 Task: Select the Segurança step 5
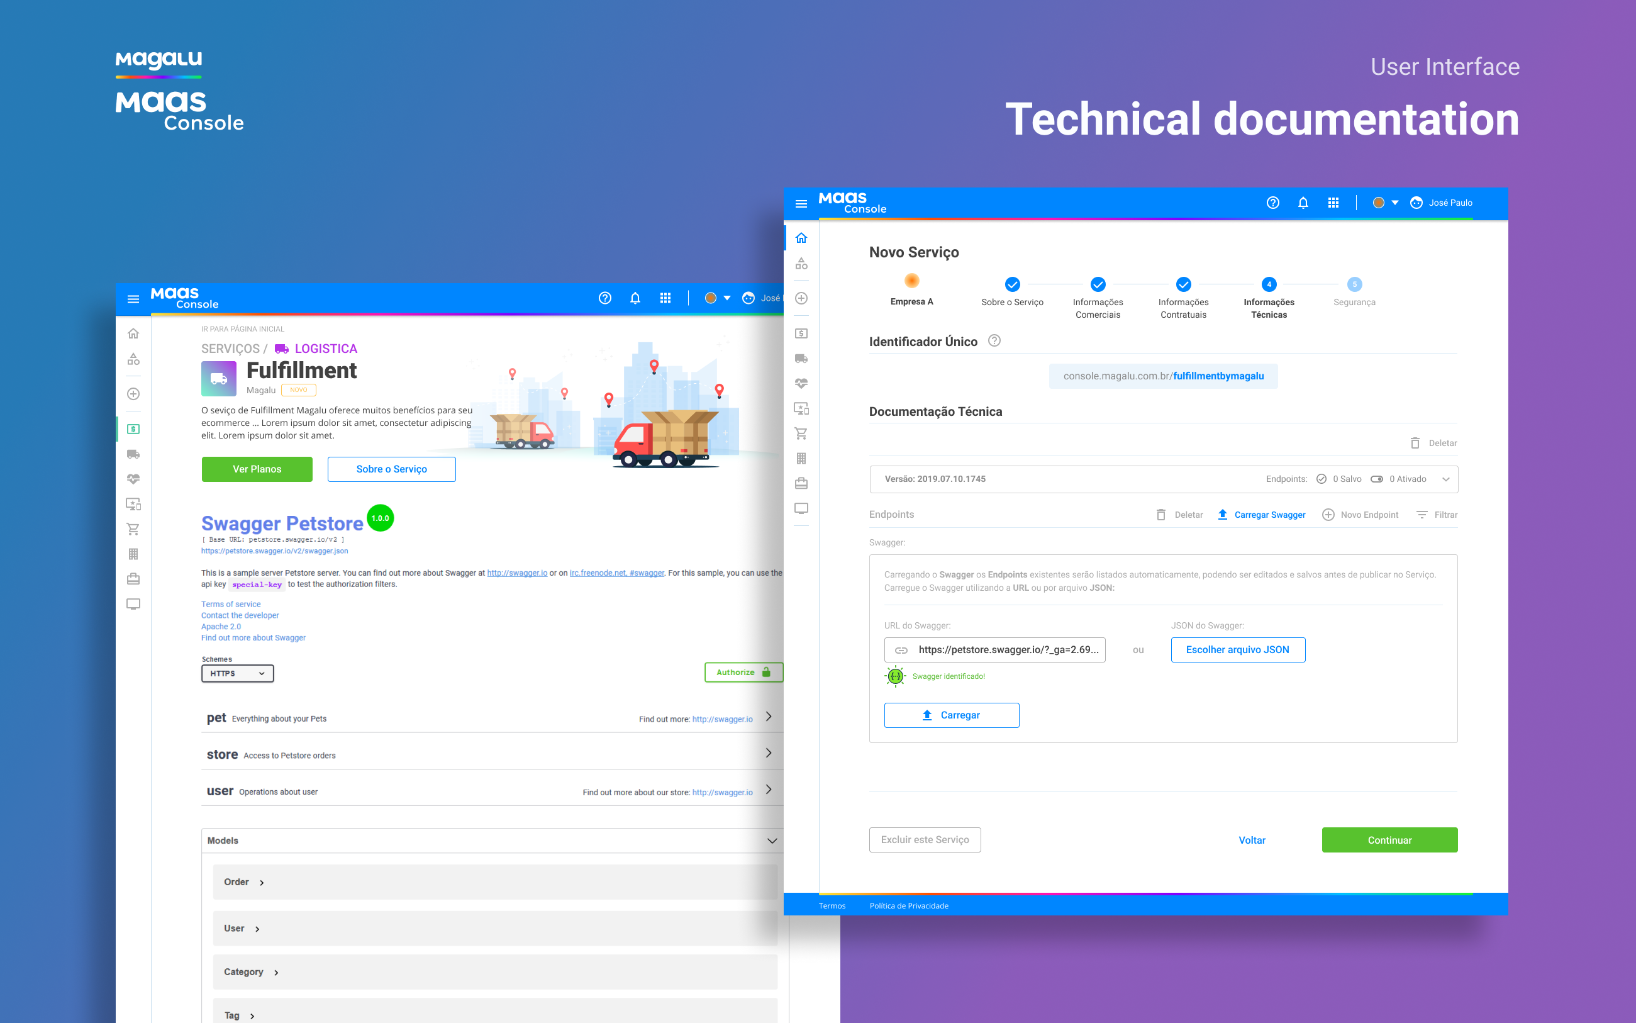click(x=1354, y=285)
